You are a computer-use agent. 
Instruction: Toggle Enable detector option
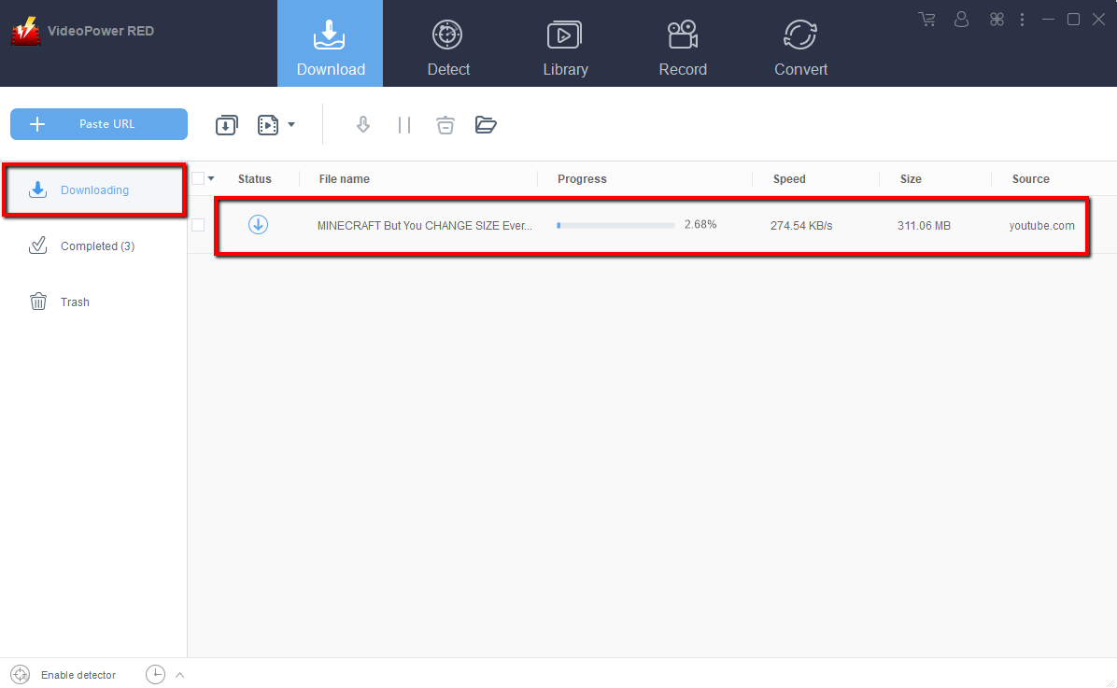tap(64, 675)
